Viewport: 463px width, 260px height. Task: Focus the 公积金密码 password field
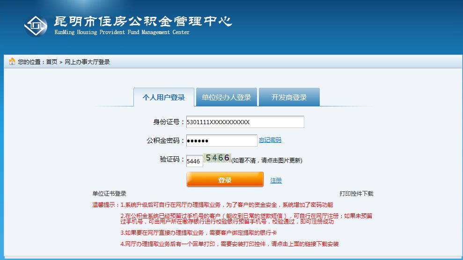coord(222,141)
